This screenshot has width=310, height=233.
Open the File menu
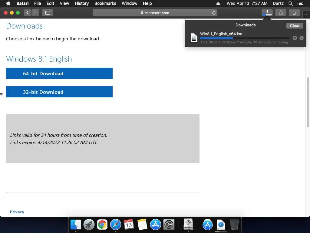pos(37,3)
